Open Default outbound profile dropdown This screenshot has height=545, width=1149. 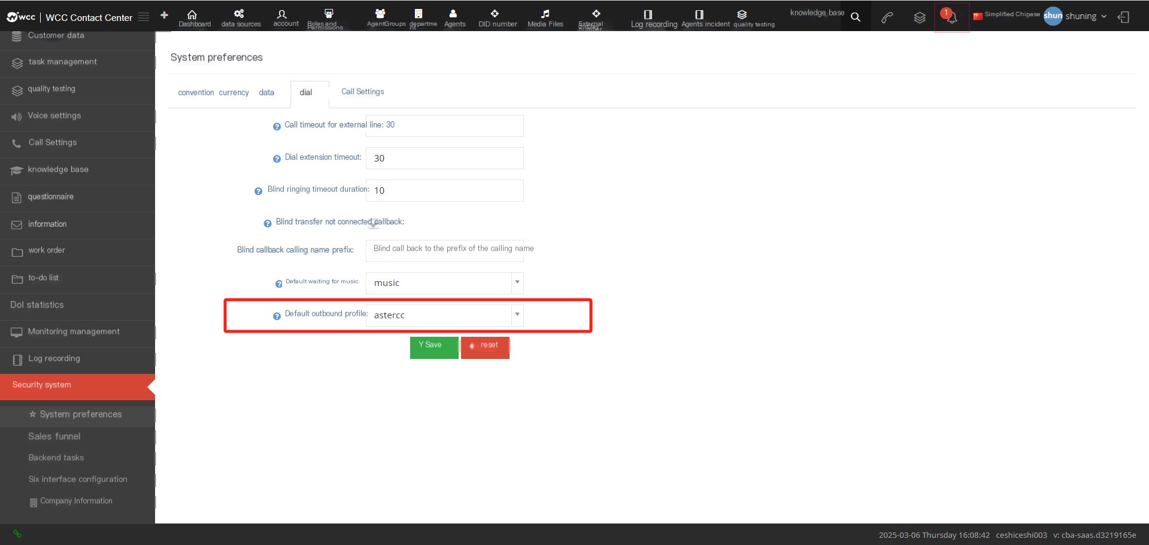(x=444, y=315)
